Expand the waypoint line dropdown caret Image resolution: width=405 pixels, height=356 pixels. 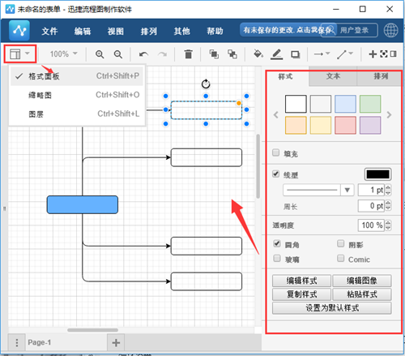(x=351, y=54)
